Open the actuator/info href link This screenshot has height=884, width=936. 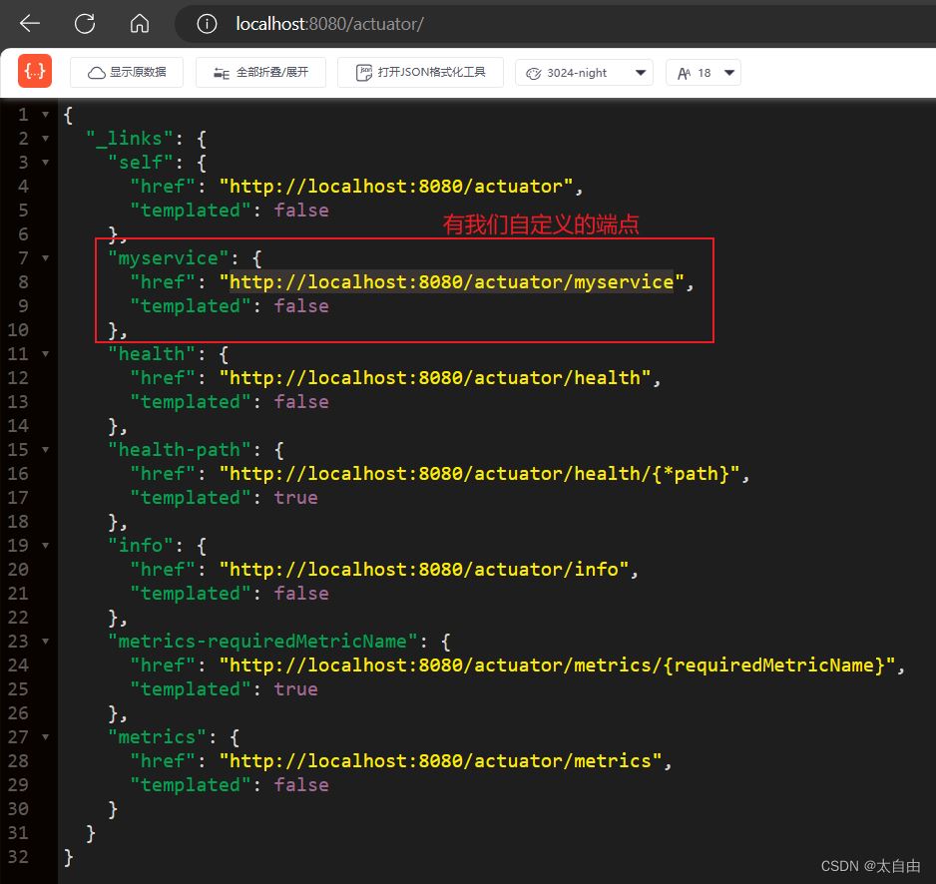[x=424, y=570]
